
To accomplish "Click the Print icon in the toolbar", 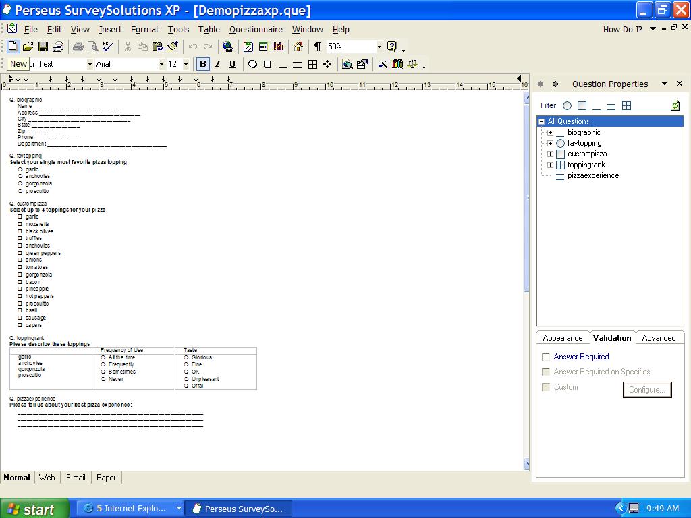I will [x=78, y=47].
